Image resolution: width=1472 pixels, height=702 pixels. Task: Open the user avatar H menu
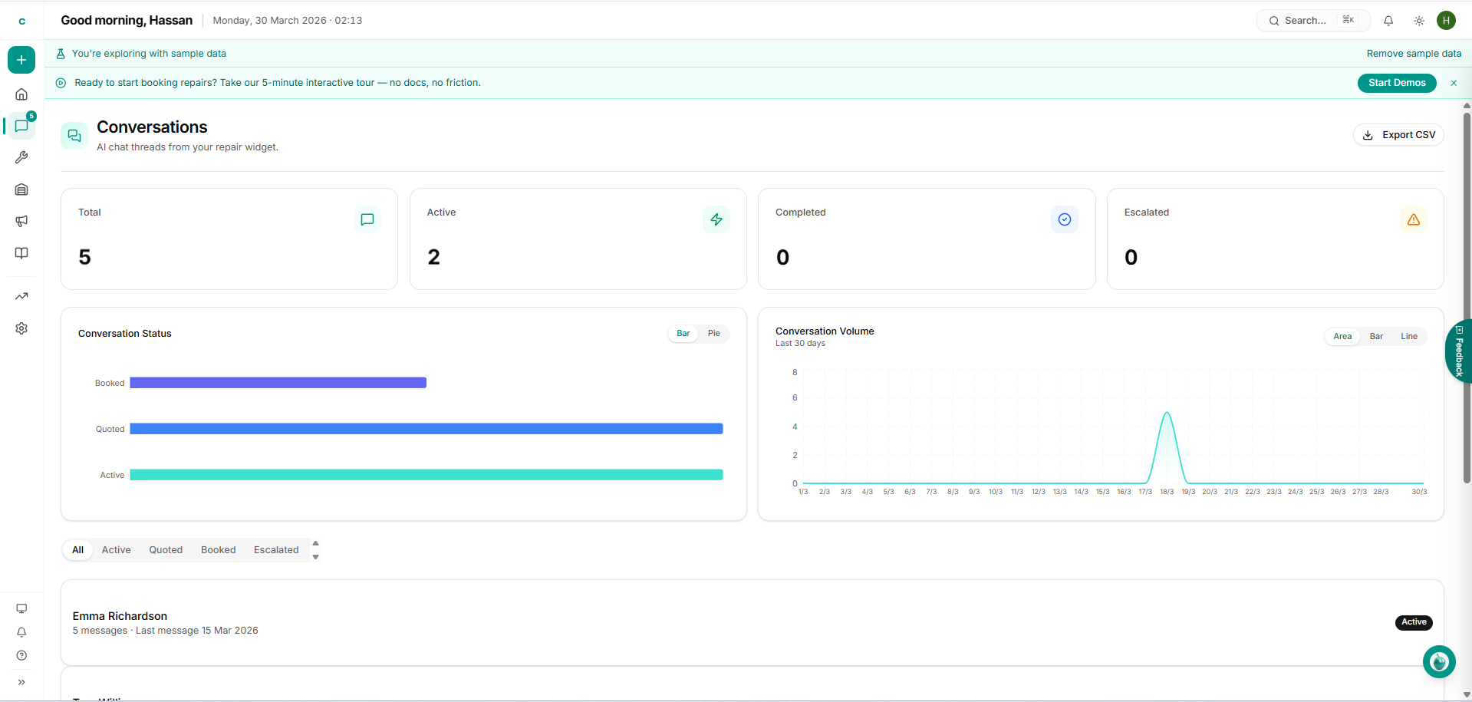1447,21
